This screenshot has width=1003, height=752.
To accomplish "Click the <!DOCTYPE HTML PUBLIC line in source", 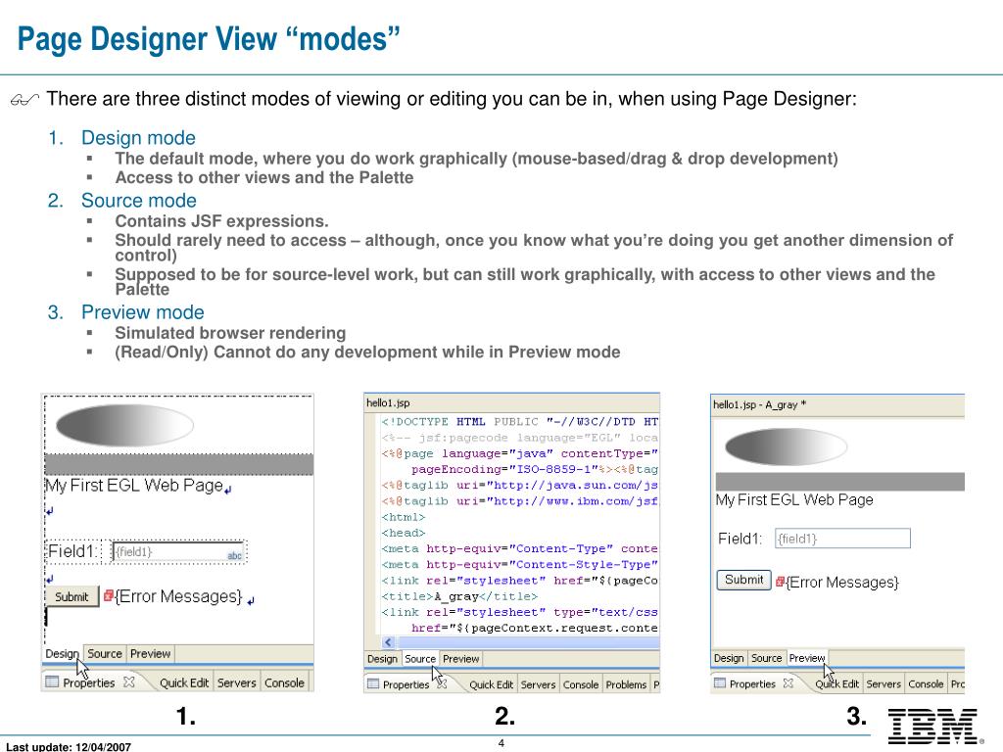I will tap(519, 421).
